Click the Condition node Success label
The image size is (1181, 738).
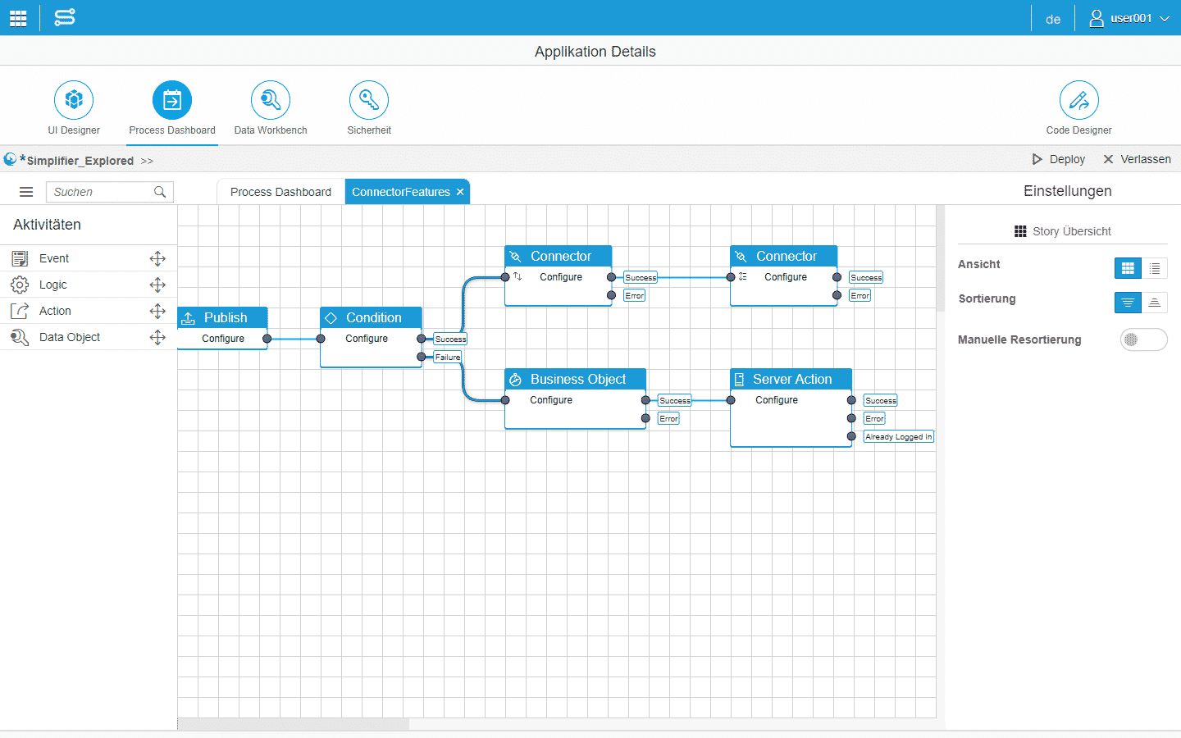(x=450, y=339)
